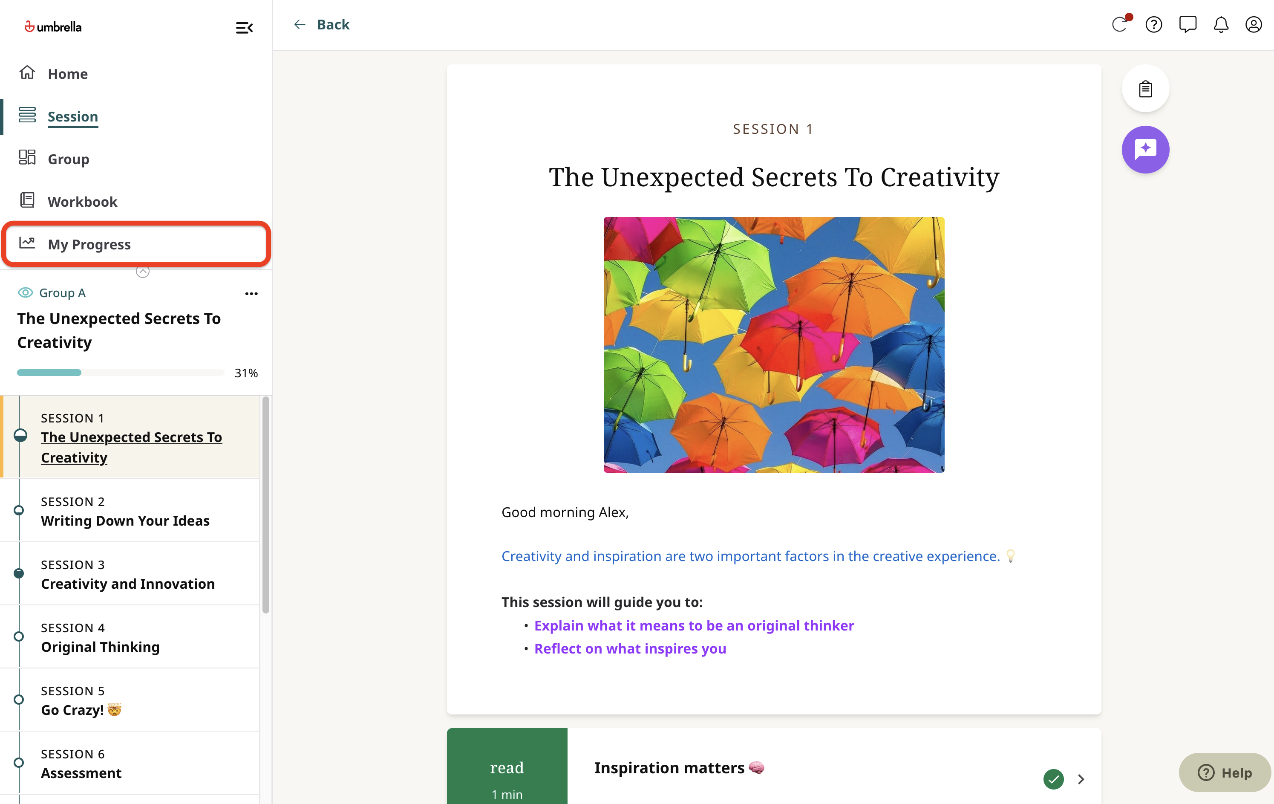Click the Session 1 half-filled progress marker
This screenshot has width=1274, height=804.
pos(20,436)
